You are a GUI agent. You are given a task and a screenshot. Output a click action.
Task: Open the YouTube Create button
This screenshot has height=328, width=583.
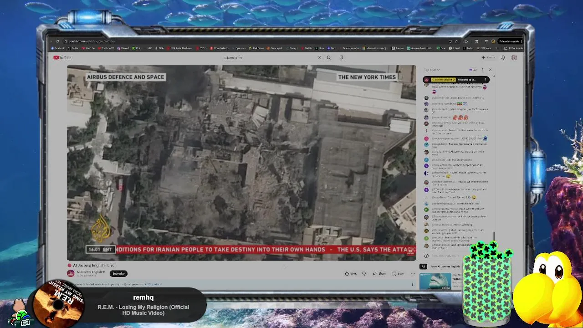coord(488,57)
